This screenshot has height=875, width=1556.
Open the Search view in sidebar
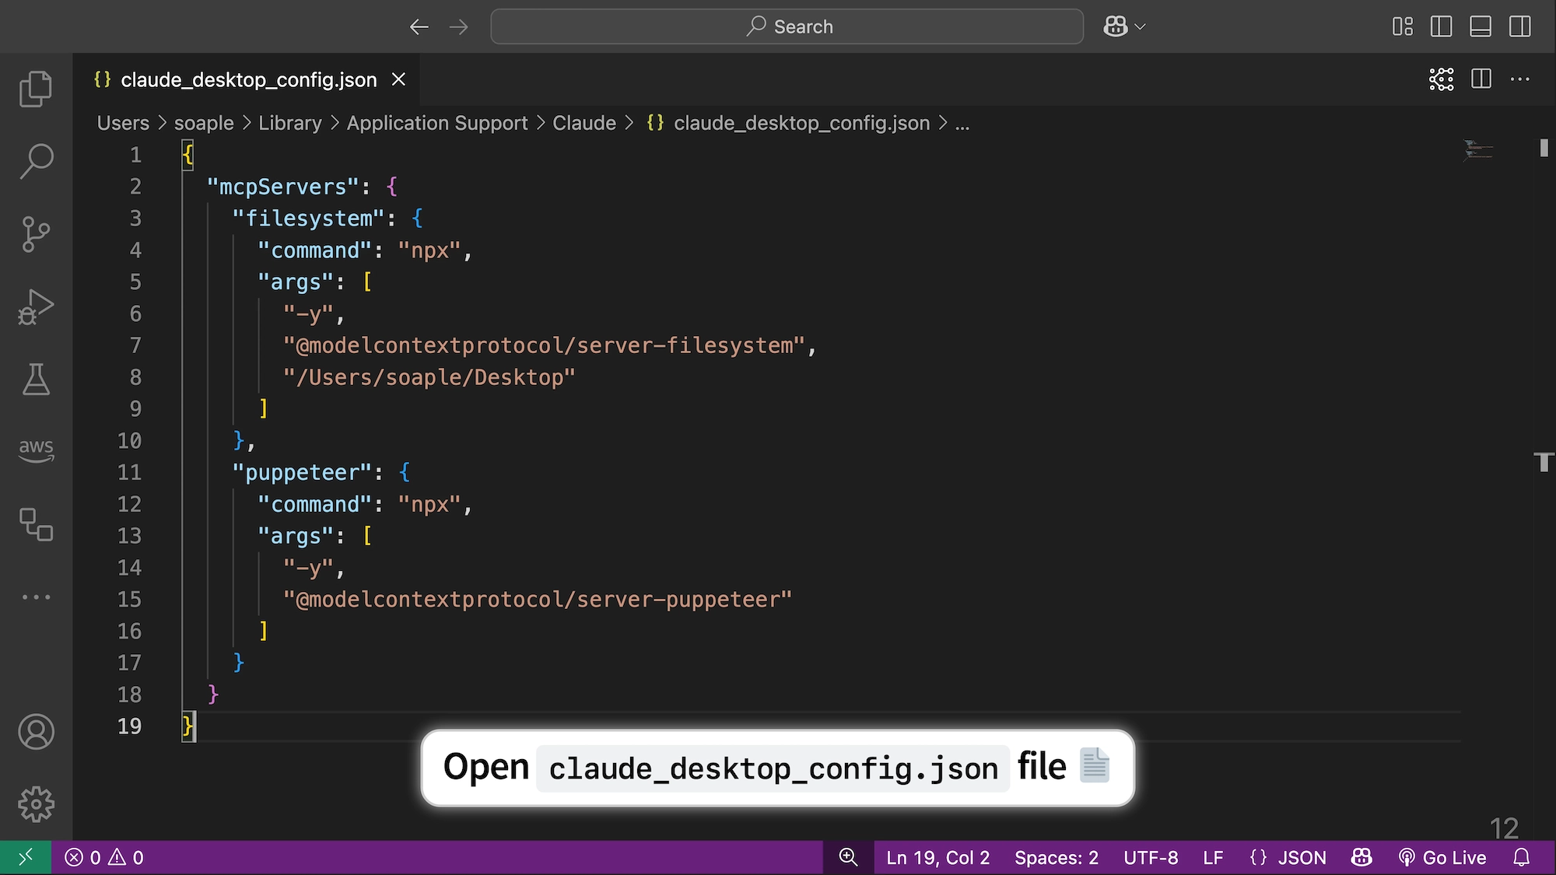(36, 161)
